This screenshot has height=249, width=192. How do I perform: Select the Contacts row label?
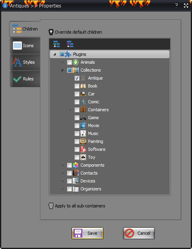tap(89, 173)
